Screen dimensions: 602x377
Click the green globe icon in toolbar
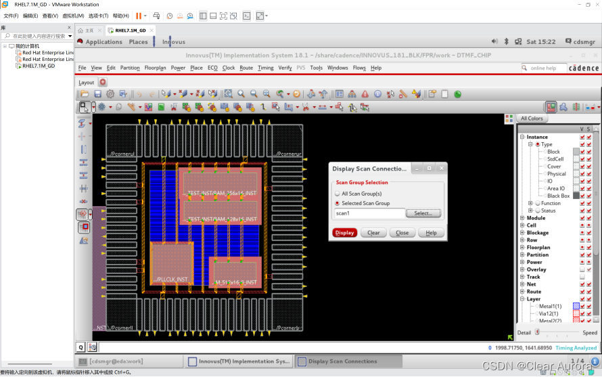[x=458, y=94]
